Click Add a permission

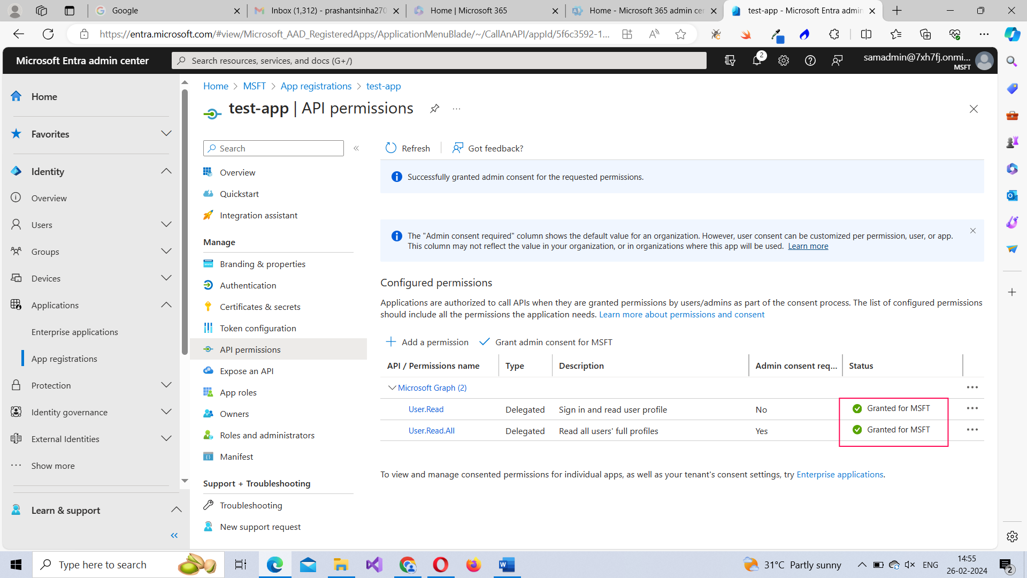click(427, 342)
